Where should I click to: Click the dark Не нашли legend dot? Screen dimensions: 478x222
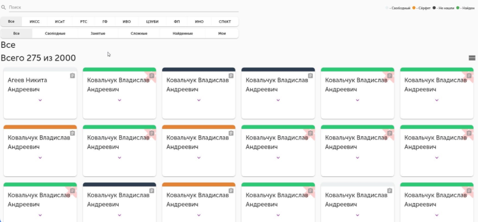point(434,8)
